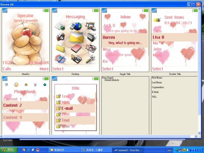
Task: Click the horizontal scrollbar left arrow
Action: coord(1,136)
